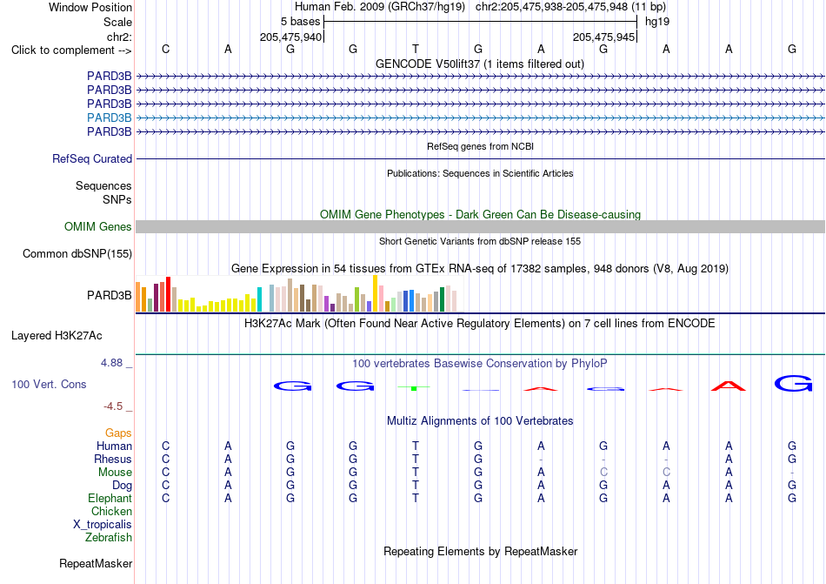Image resolution: width=826 pixels, height=584 pixels.
Task: Click T in the Dog alignment row
Action: 416,485
